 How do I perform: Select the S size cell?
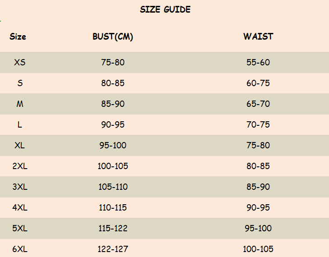pyautogui.click(x=20, y=83)
